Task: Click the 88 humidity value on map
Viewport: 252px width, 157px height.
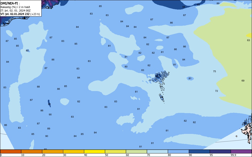Action: coord(38,87)
